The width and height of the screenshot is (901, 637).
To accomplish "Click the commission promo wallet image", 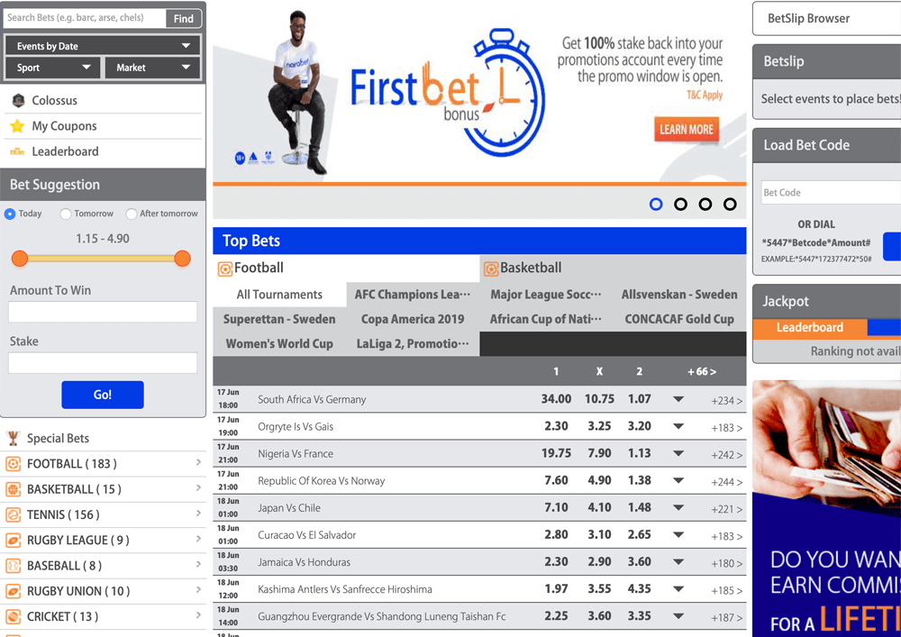I will coord(826,508).
